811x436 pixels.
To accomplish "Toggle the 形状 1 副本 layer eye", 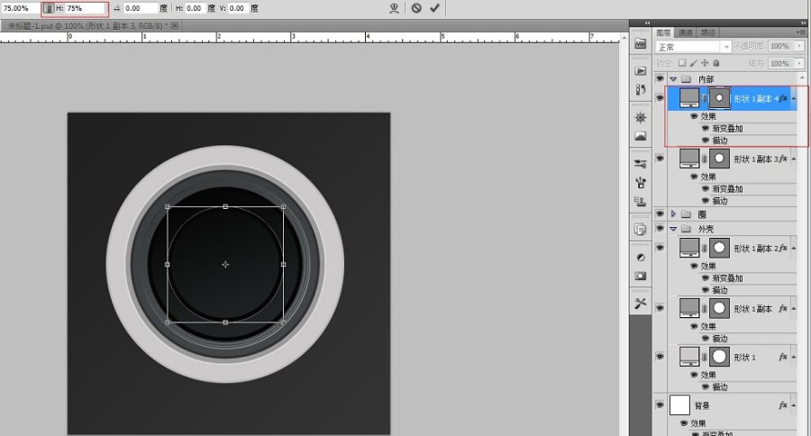I will [660, 308].
